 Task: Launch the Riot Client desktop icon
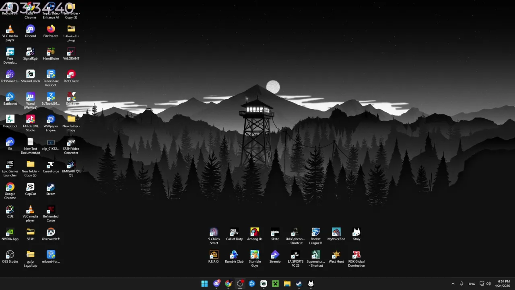coord(71,77)
